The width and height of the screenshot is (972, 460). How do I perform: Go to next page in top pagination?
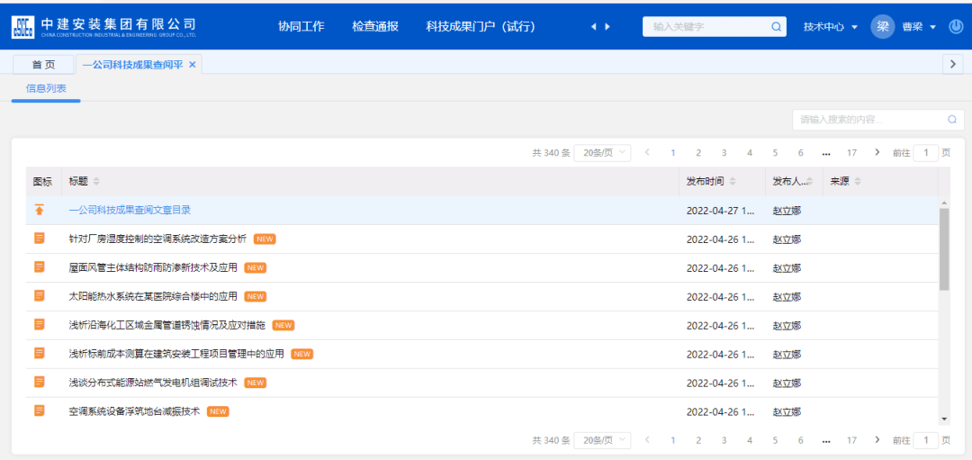[x=877, y=152]
